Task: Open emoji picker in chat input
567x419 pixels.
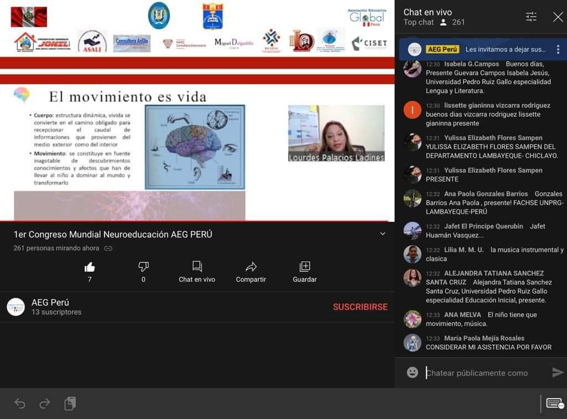Action: 413,373
